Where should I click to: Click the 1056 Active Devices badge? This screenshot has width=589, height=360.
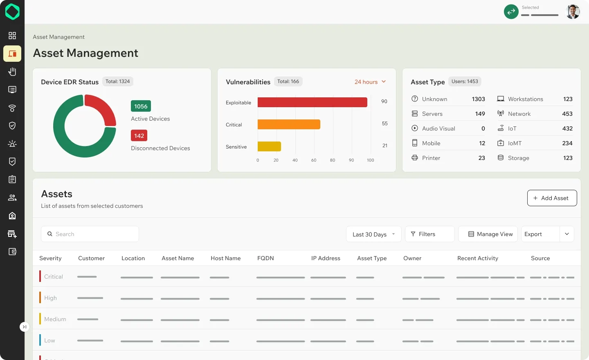pyautogui.click(x=141, y=106)
